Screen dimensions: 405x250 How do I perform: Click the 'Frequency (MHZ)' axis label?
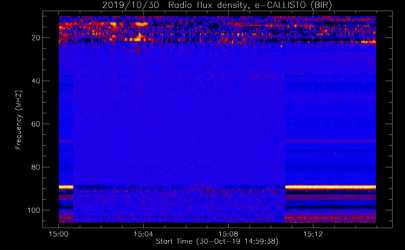pyautogui.click(x=19, y=120)
